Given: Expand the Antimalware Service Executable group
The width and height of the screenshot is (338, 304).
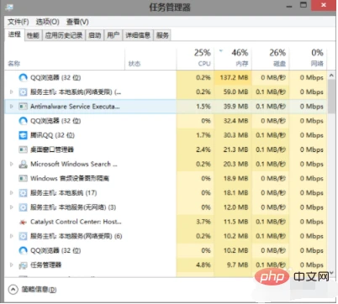Looking at the screenshot, I should [12, 107].
